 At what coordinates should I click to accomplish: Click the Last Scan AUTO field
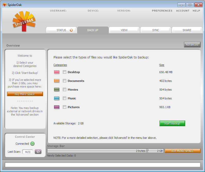click(28, 152)
